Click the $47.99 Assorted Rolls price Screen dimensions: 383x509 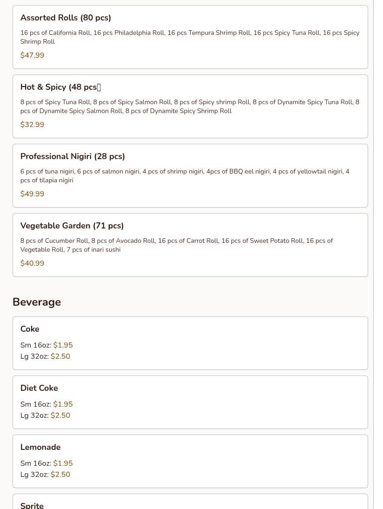(32, 55)
